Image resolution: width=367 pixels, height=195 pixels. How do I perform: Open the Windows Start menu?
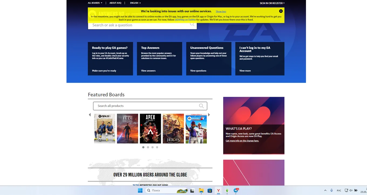point(140,190)
